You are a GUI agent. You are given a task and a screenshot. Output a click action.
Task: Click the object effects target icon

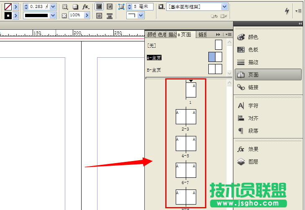coord(65,7)
